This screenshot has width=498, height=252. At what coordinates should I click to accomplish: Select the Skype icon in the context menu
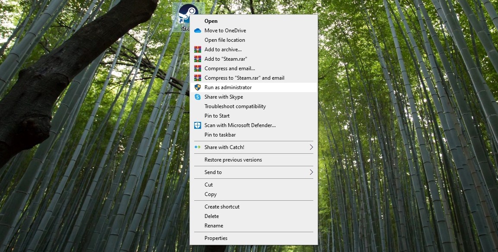click(x=198, y=96)
